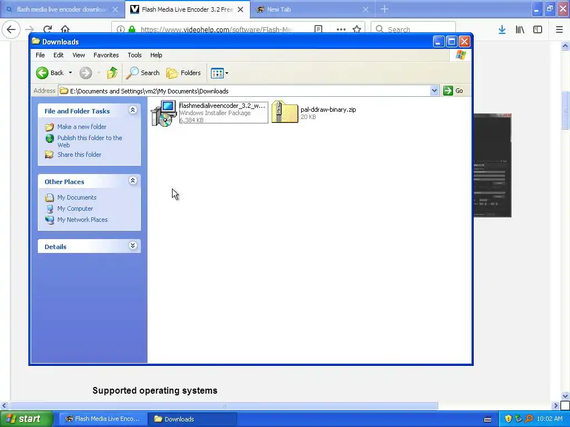Switch to flash media live encoder download tab
The height and width of the screenshot is (427, 570).
(x=62, y=9)
